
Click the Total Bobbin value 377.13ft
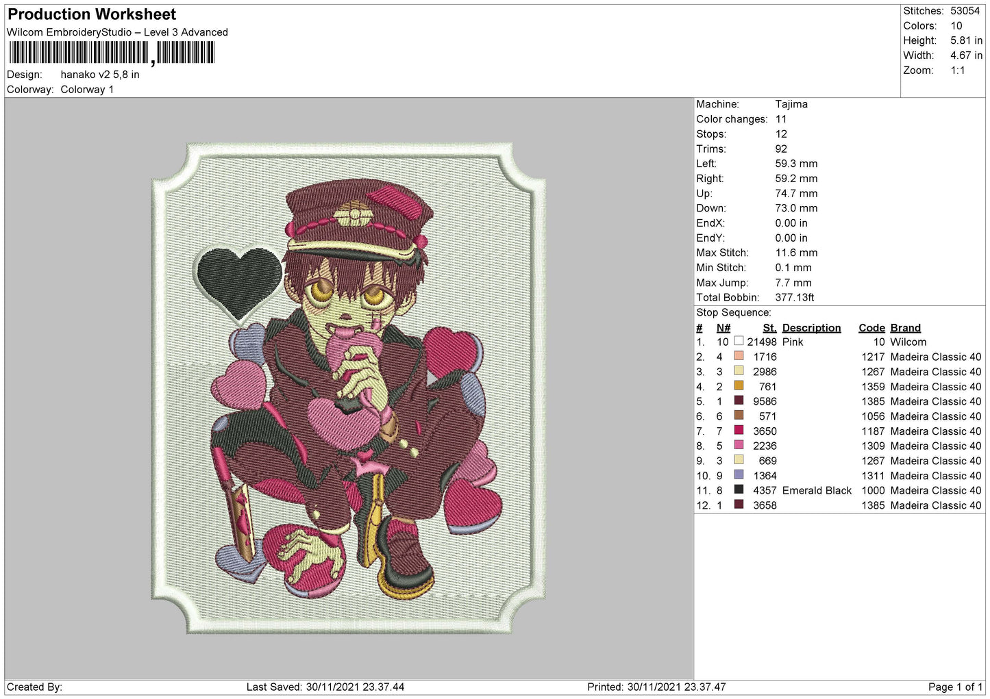point(795,297)
